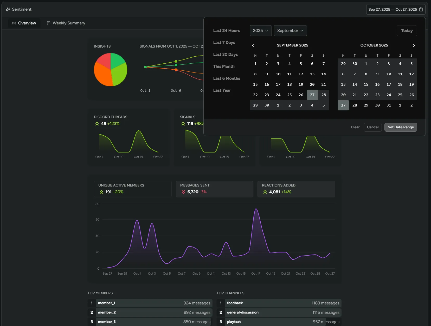Open the September month dropdown

coord(290,30)
